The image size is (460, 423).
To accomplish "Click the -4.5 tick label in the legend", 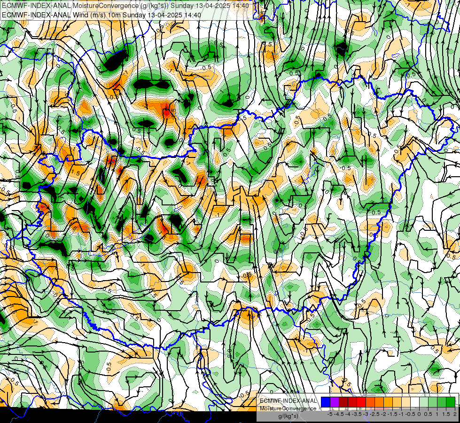I will (x=339, y=414).
